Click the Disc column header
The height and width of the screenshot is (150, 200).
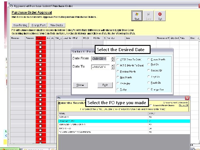[x=193, y=38]
